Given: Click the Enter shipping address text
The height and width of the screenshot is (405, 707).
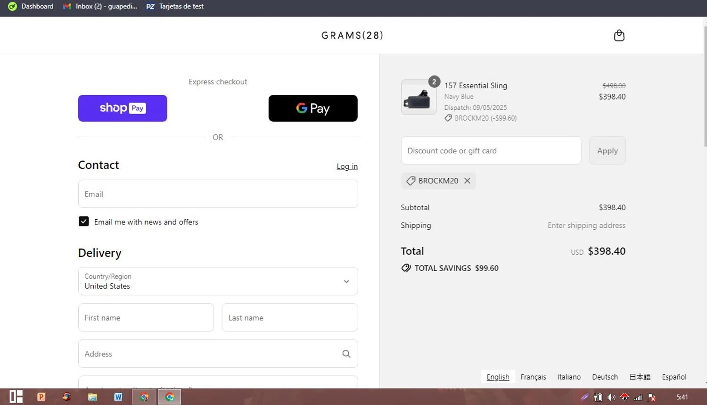Looking at the screenshot, I should [x=586, y=225].
